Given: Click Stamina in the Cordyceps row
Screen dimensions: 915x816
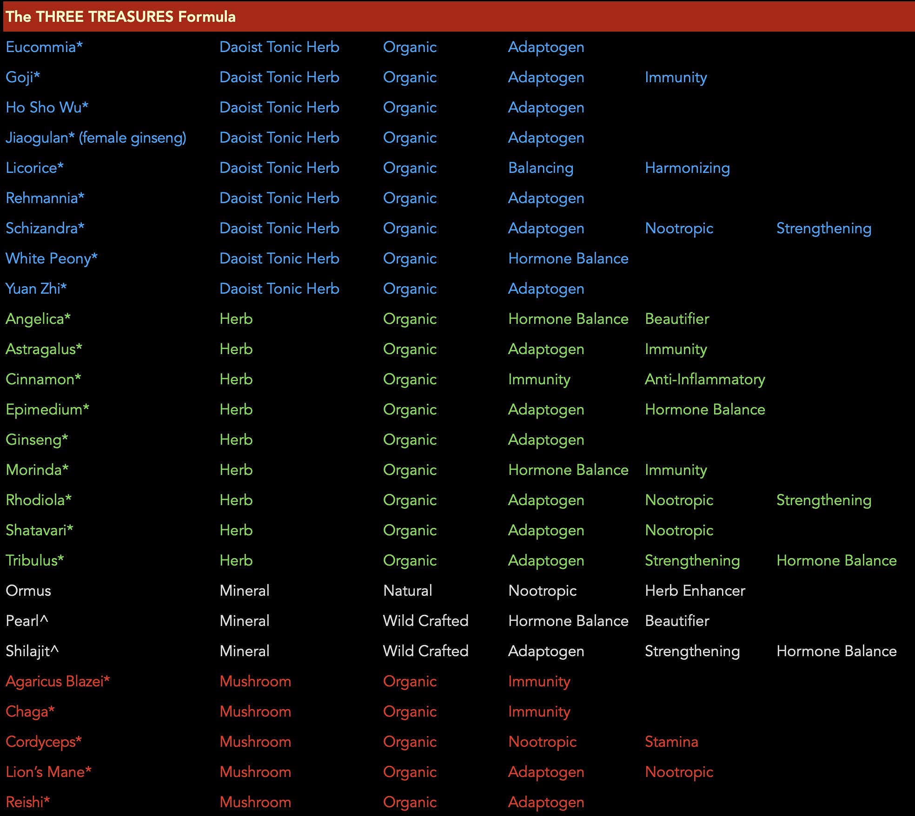Looking at the screenshot, I should 671,742.
